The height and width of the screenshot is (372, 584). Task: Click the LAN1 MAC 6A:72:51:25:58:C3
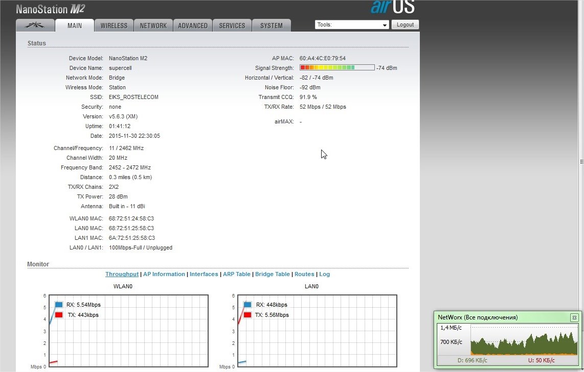pos(132,237)
